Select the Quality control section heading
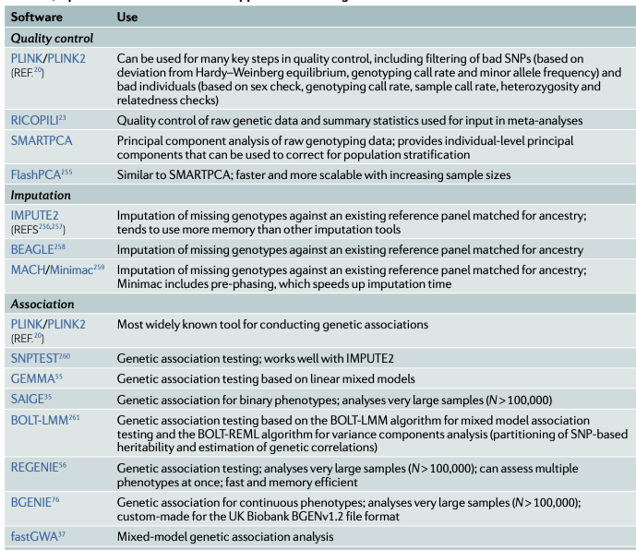636x550 pixels. (x=52, y=38)
